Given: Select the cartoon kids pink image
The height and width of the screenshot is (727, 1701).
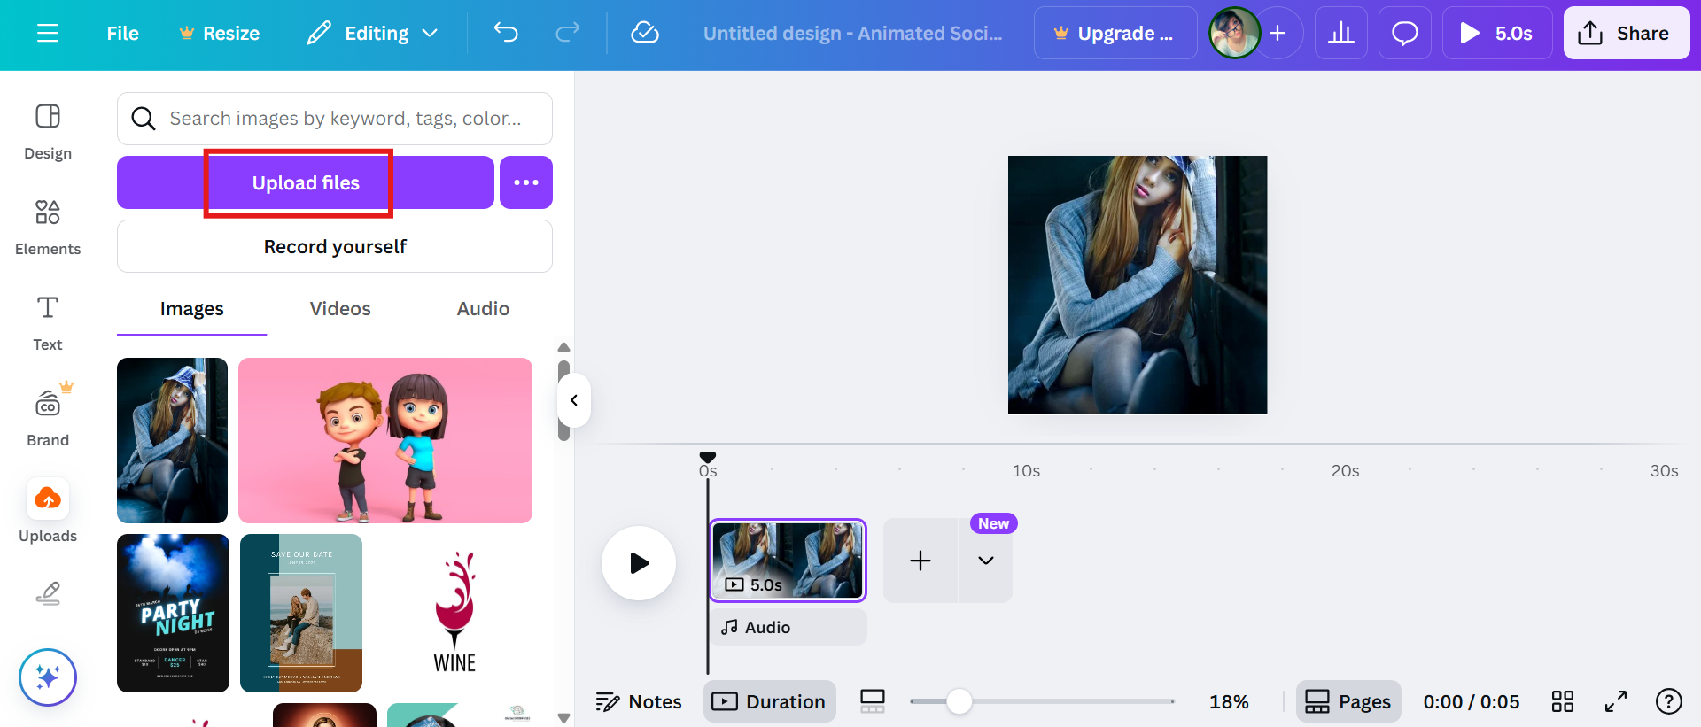Looking at the screenshot, I should coord(385,440).
